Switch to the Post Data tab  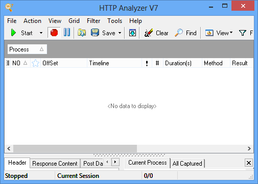coord(92,164)
